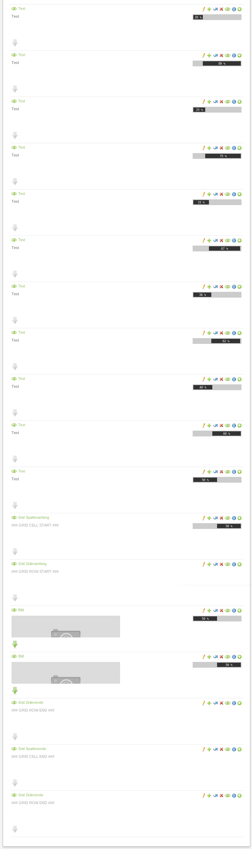Click pencil icon of Grid Spaltenanfang row
This screenshot has width=252, height=849.
[204, 518]
